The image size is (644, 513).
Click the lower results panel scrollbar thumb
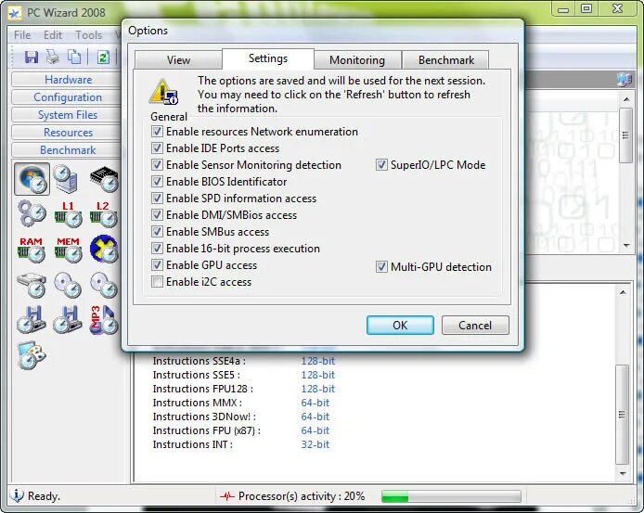[623, 414]
